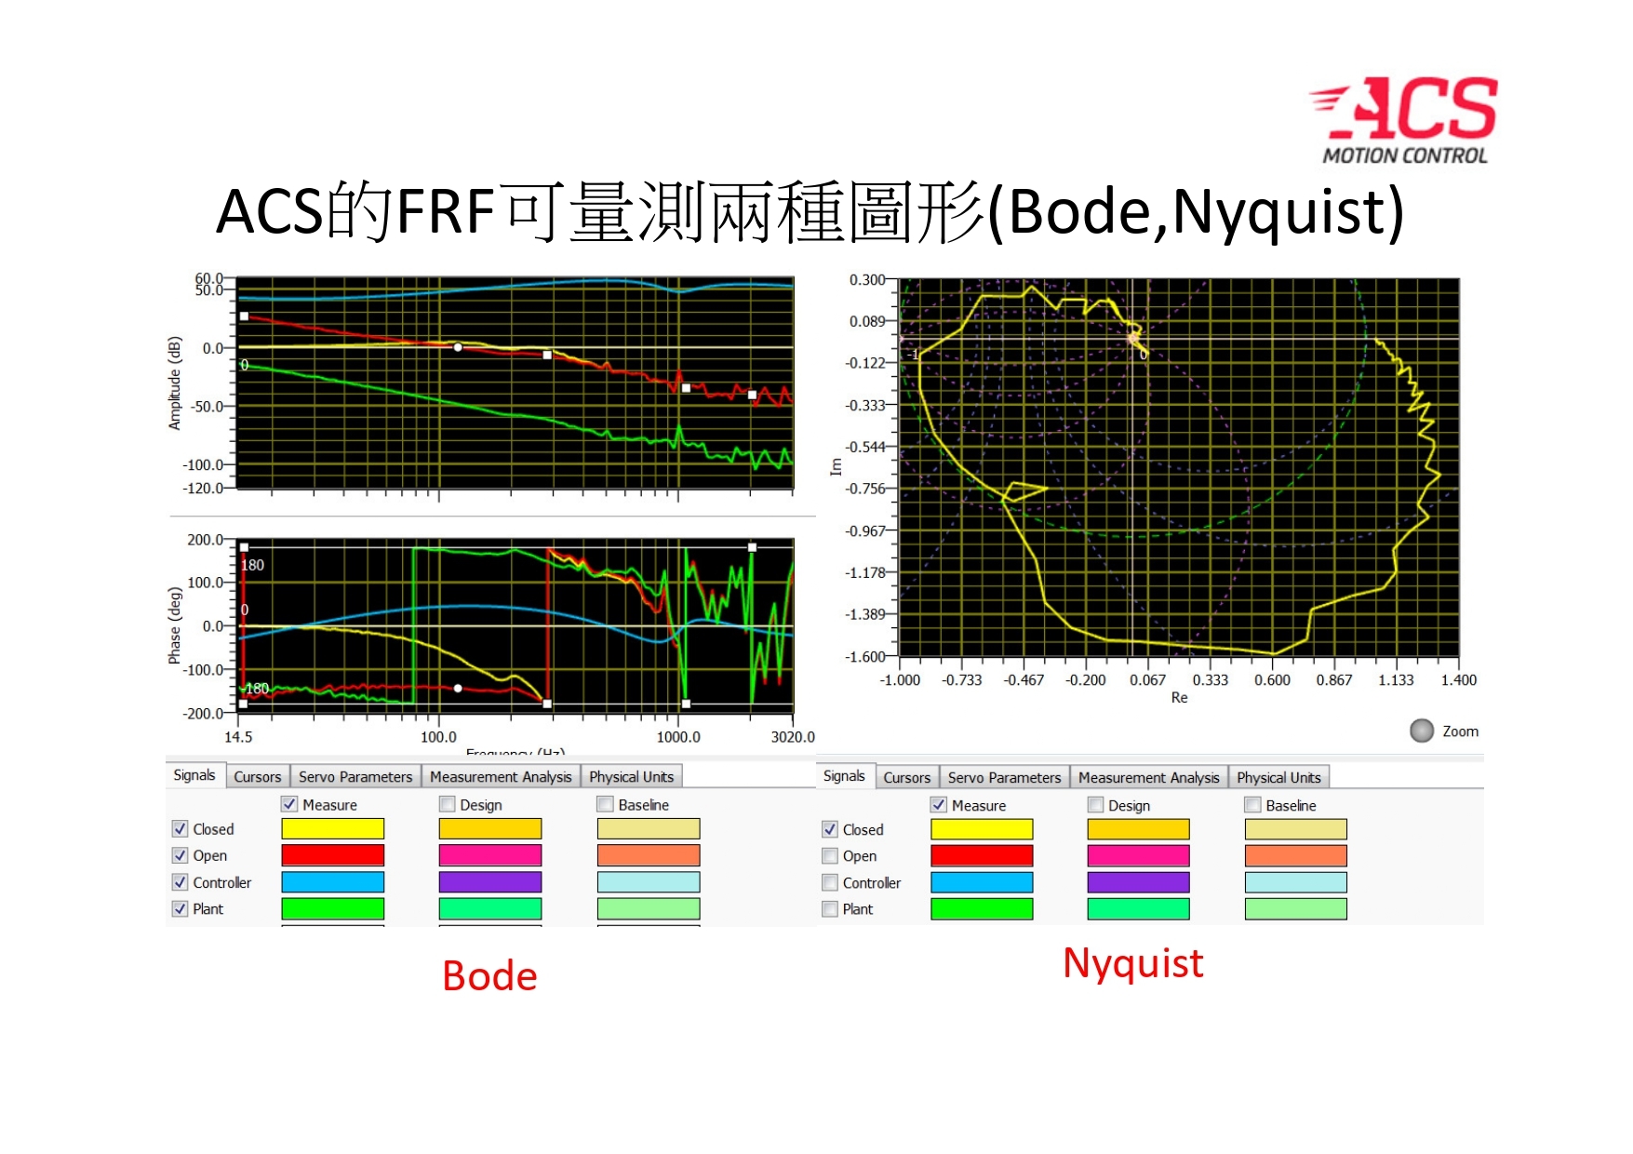Pick magenta Open Design swatch in Bode panel
The height and width of the screenshot is (1154, 1633).
point(490,855)
